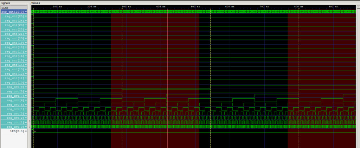This screenshot has height=148, width=360.
Task: Select signal reg_cnt[12]
Action: coord(14,74)
